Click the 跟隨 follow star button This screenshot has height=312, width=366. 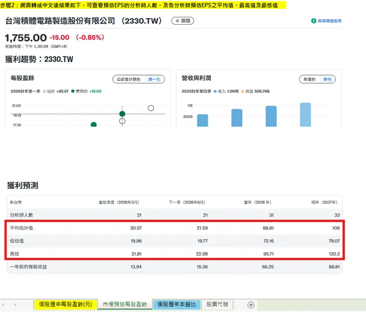pos(183,21)
